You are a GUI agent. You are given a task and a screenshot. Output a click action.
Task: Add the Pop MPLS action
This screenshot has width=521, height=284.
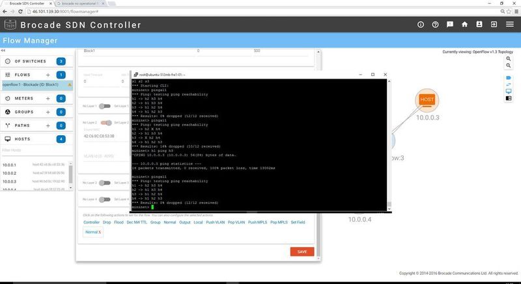pyautogui.click(x=279, y=222)
